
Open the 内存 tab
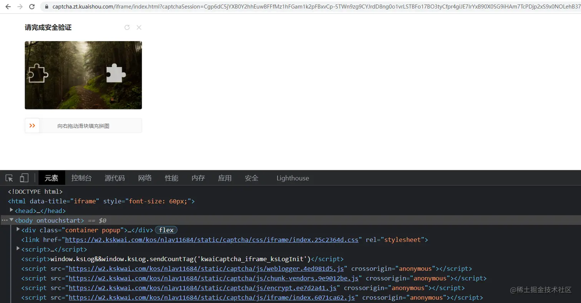tap(198, 178)
